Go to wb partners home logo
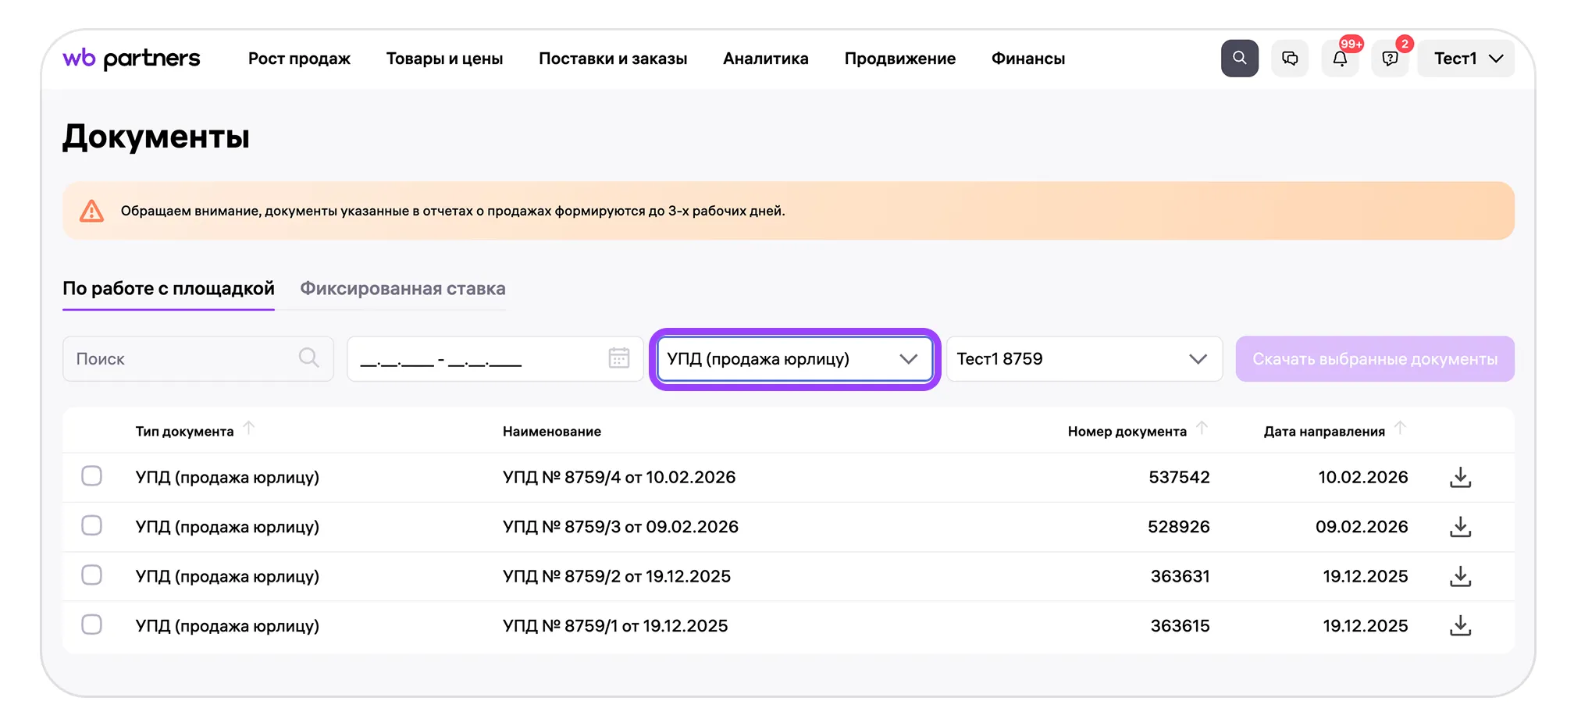Screen dimensions: 1574x726 click(131, 59)
